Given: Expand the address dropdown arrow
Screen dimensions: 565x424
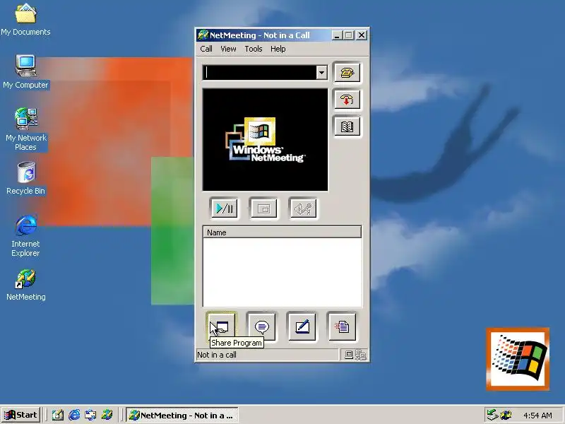Looking at the screenshot, I should click(321, 73).
